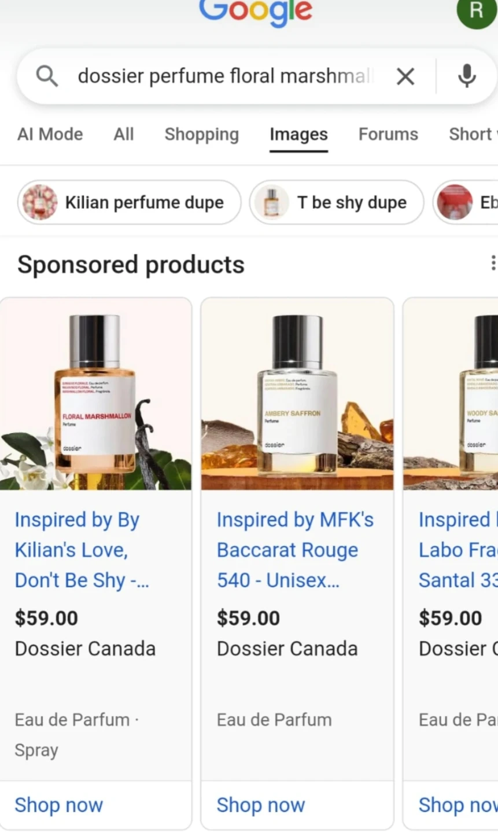
Task: Tap the Kilian perfume dupe chip thumbnail
Action: pyautogui.click(x=40, y=202)
